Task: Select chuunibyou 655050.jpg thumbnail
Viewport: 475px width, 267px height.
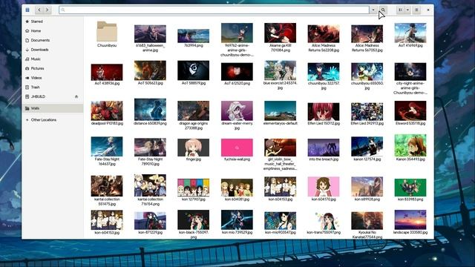Action: pos(367,71)
